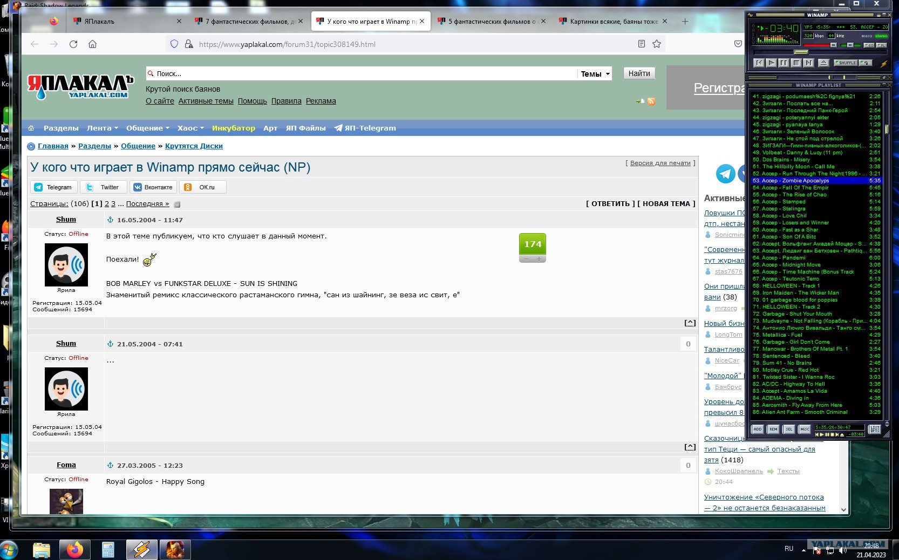The height and width of the screenshot is (560, 899).
Task: Click the 'Найти' search button
Action: [x=639, y=73]
